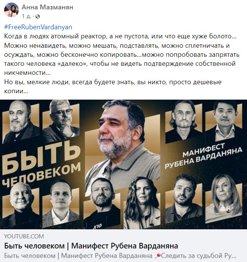Viewport: 247px width, 262px height.
Task: Open Анна Мазманян's round profile avatar
Action: click(x=11, y=10)
